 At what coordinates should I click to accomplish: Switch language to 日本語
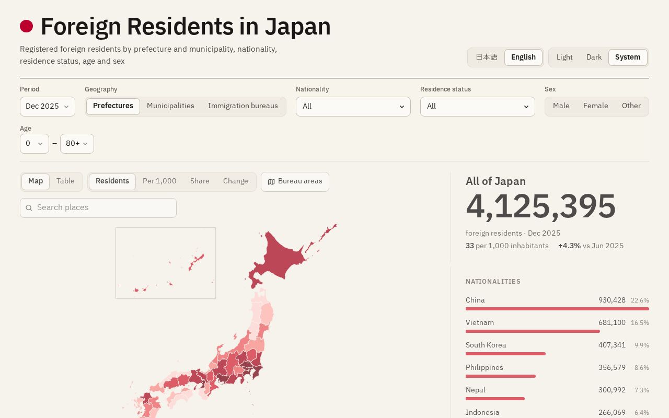(x=486, y=57)
